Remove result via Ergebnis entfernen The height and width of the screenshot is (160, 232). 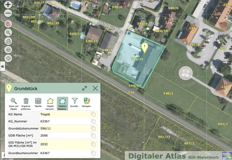pos(26,104)
